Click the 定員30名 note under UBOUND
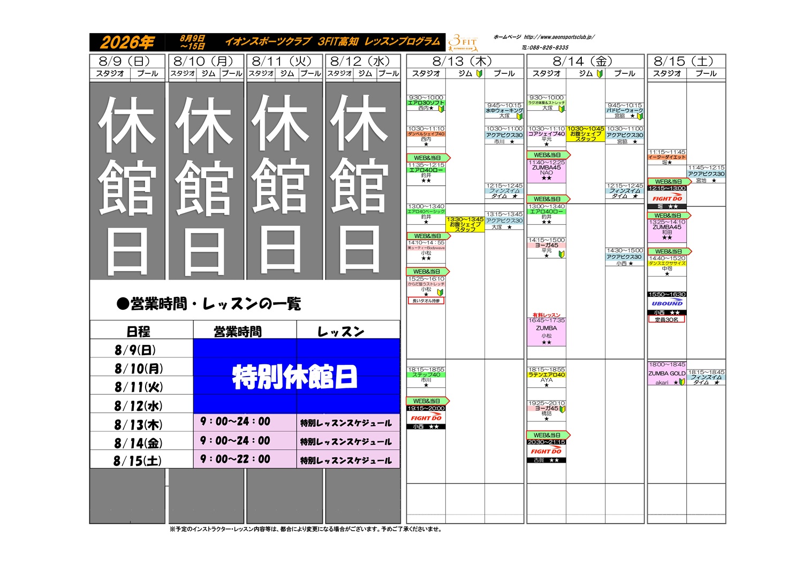 (667, 319)
